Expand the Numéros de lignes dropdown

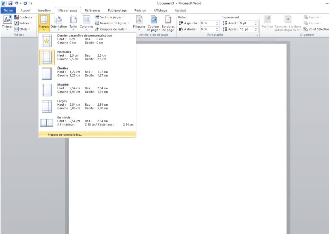[112, 23]
